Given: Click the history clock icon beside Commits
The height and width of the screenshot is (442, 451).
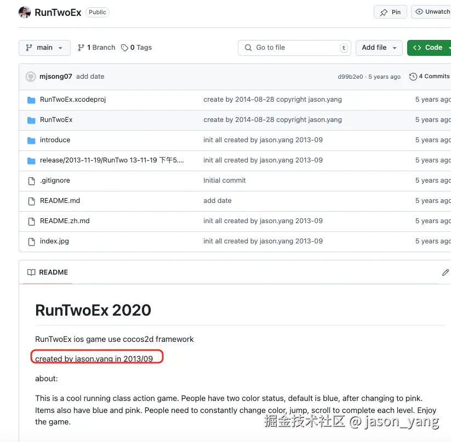Looking at the screenshot, I should tap(413, 77).
